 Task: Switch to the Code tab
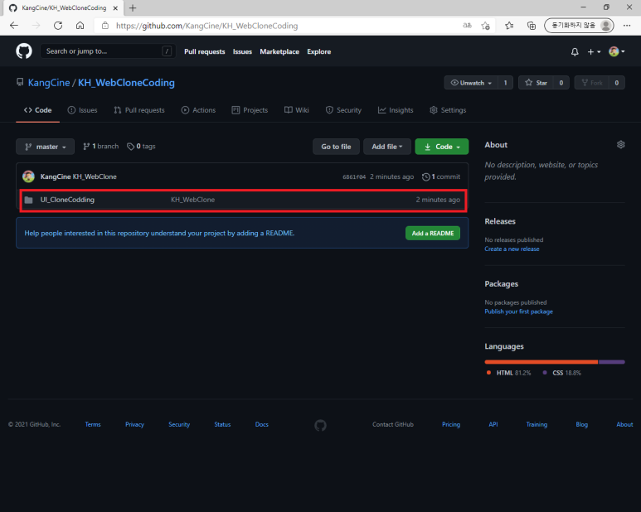click(37, 110)
